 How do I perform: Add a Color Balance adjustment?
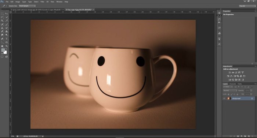point(231,76)
